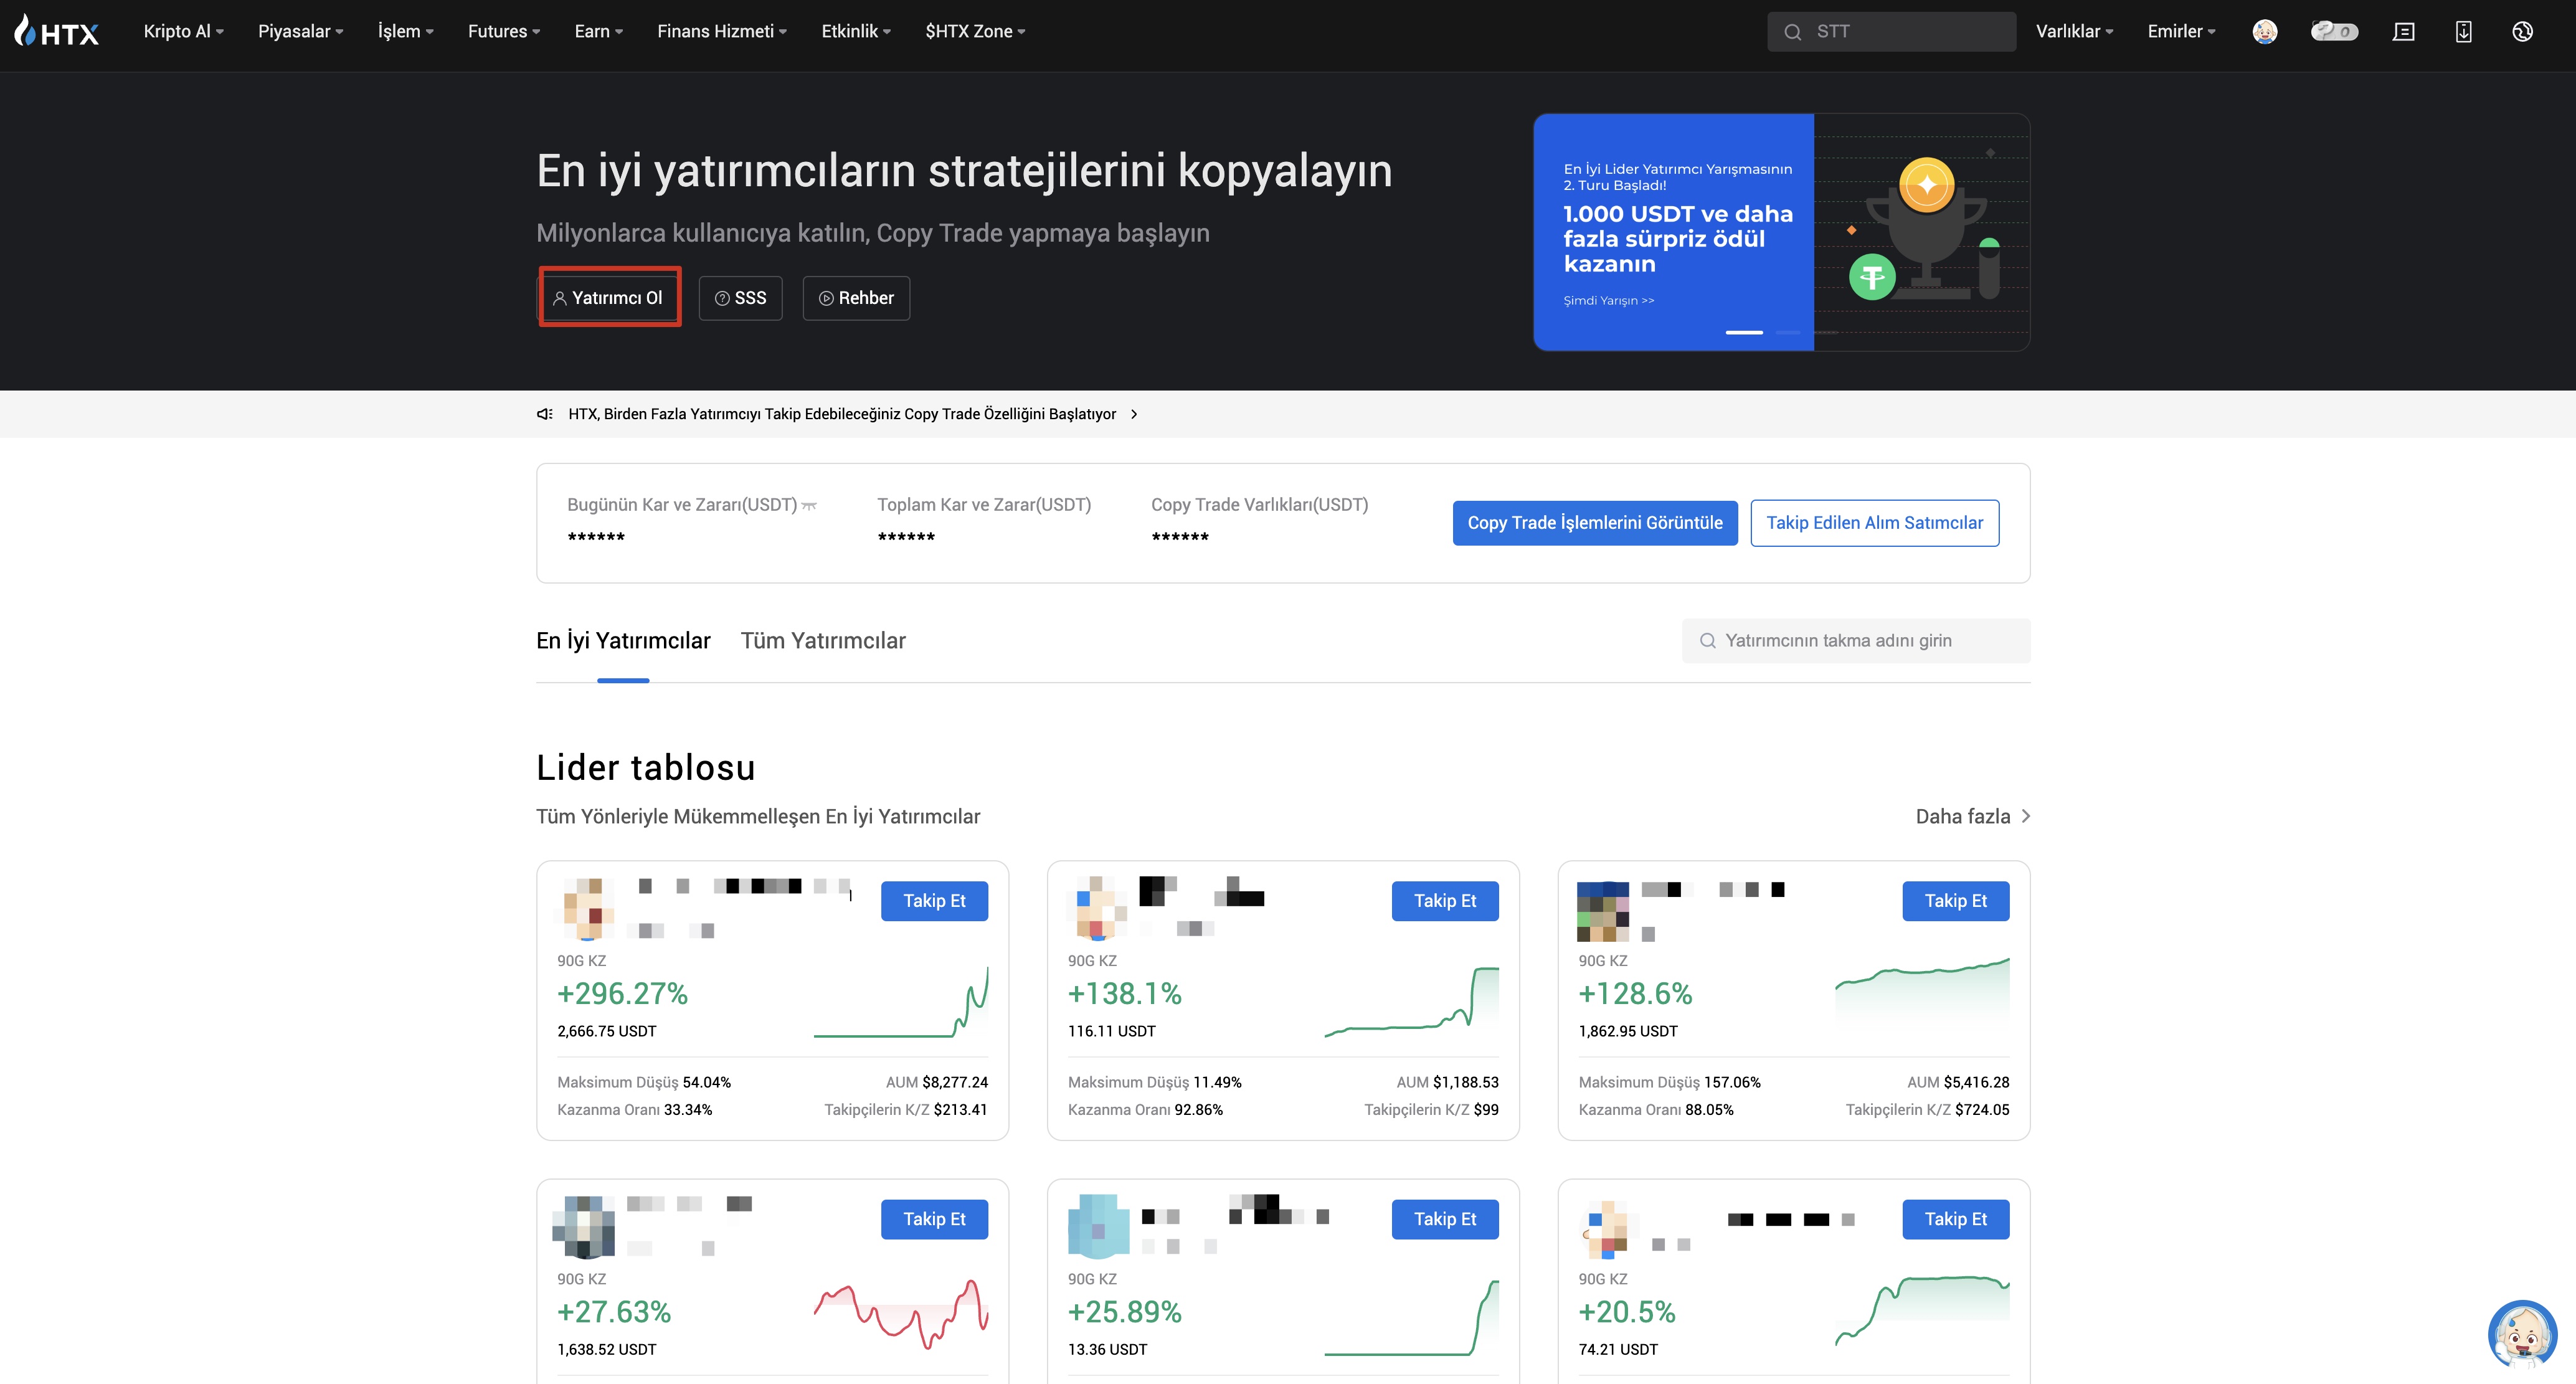Expand the $HTX Zone menu
Viewport: 2576px width, 1384px height.
pyautogui.click(x=975, y=31)
